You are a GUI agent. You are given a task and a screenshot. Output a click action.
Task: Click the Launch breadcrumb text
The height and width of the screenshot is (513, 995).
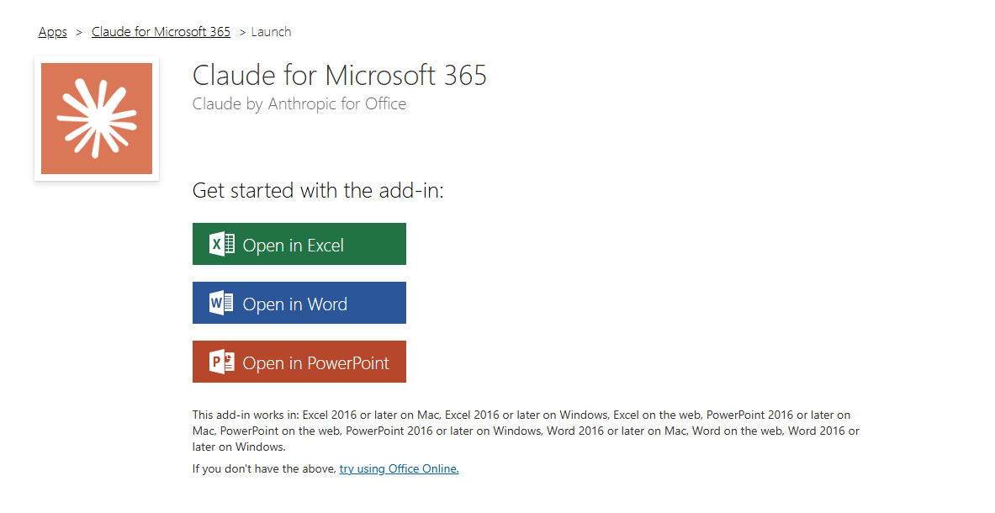[271, 32]
